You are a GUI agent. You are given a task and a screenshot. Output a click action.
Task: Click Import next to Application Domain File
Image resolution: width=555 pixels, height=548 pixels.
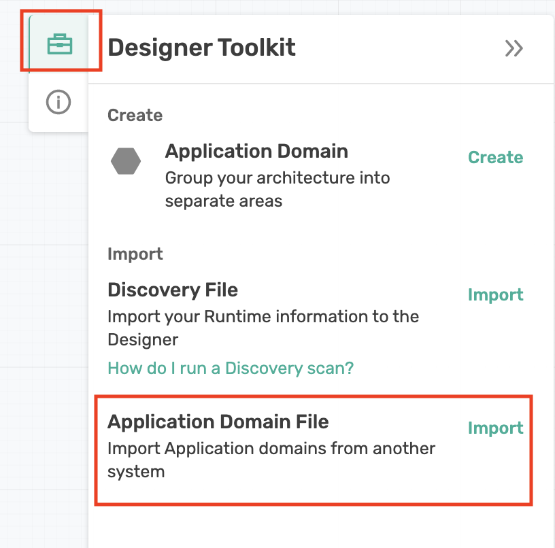[x=495, y=428]
